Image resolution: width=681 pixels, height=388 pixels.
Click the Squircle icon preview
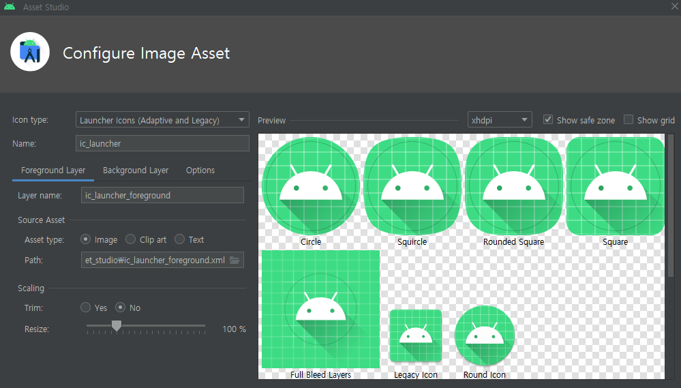coord(412,186)
